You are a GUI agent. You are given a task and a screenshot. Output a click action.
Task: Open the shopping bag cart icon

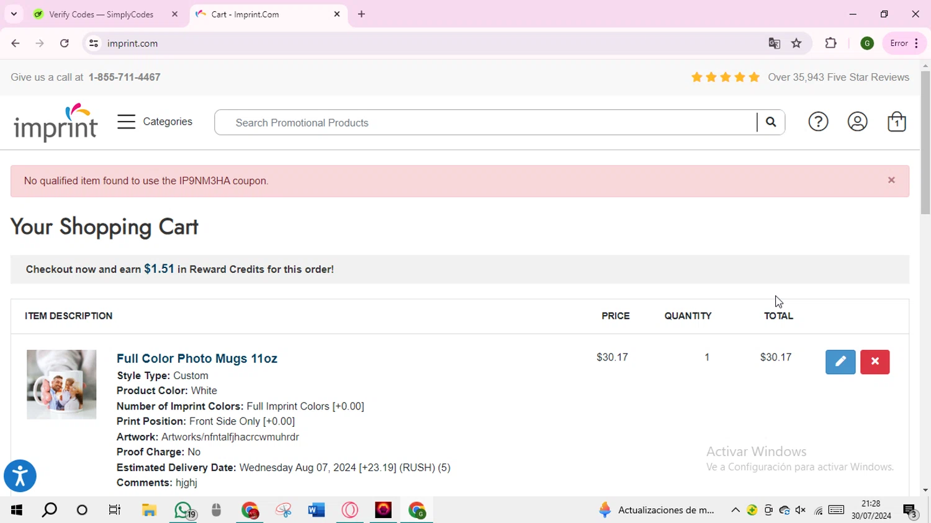[897, 122]
